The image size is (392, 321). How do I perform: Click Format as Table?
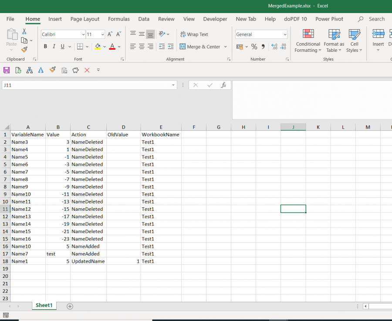[334, 41]
